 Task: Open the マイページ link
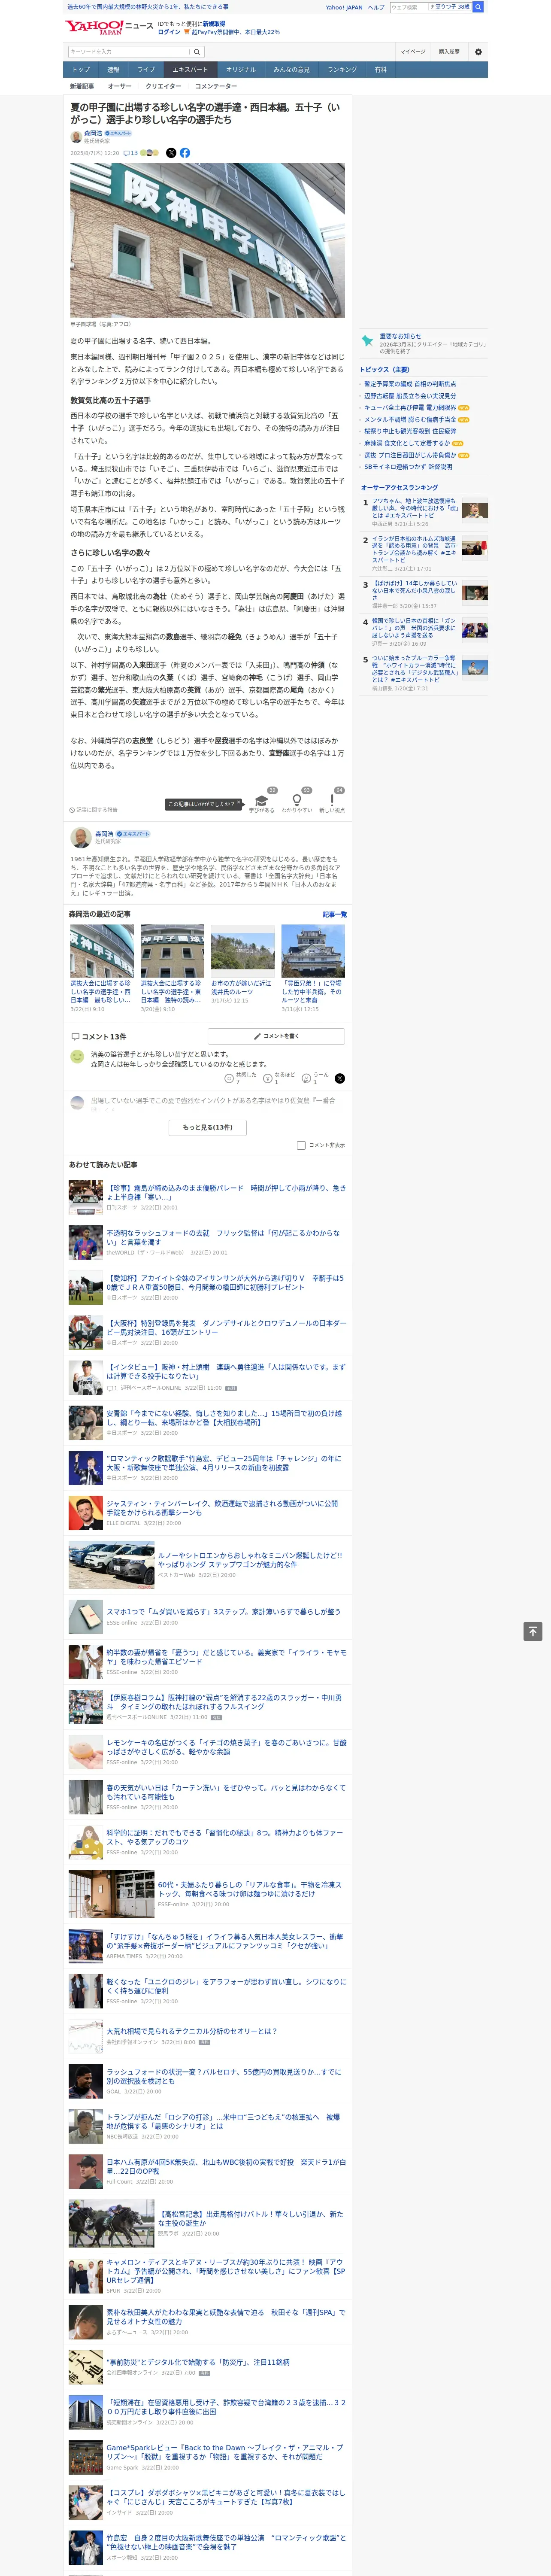click(413, 52)
